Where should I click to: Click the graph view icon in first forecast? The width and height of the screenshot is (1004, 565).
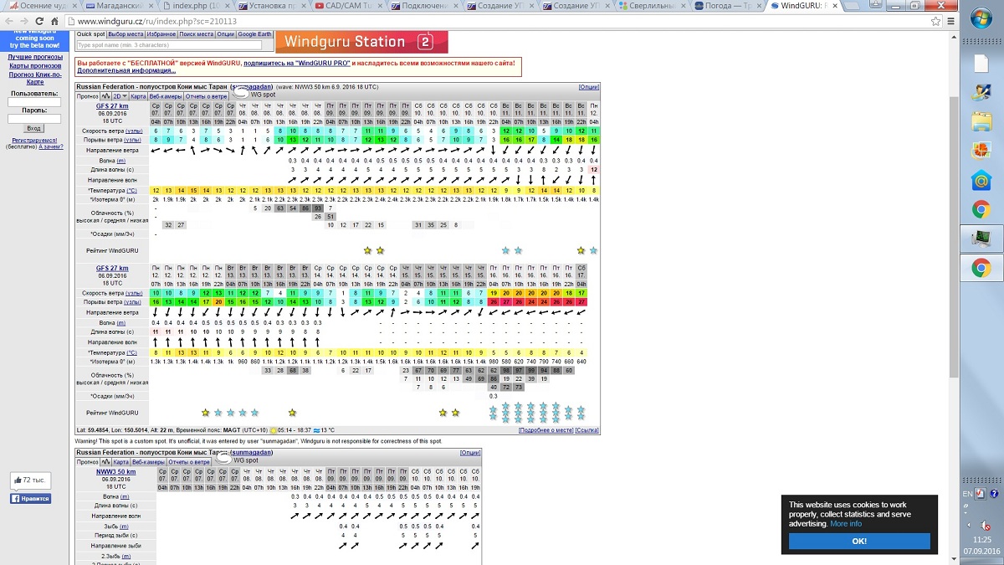107,96
